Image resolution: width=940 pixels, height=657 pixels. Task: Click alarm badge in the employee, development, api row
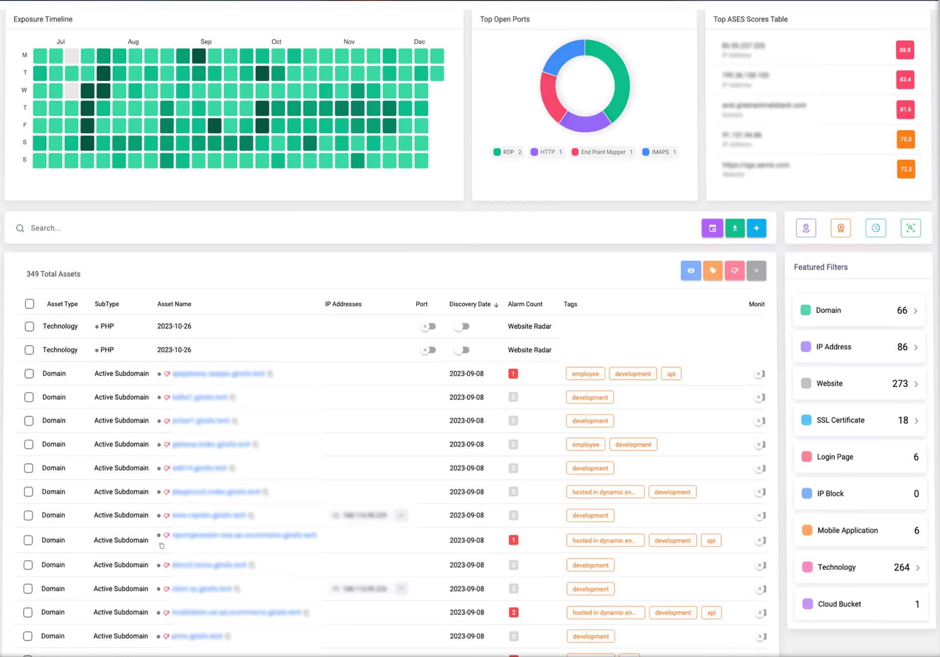point(513,374)
